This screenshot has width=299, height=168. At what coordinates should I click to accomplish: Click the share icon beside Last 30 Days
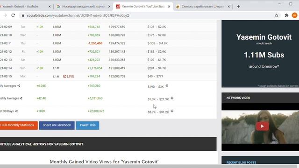pyautogui.click(x=16, y=111)
